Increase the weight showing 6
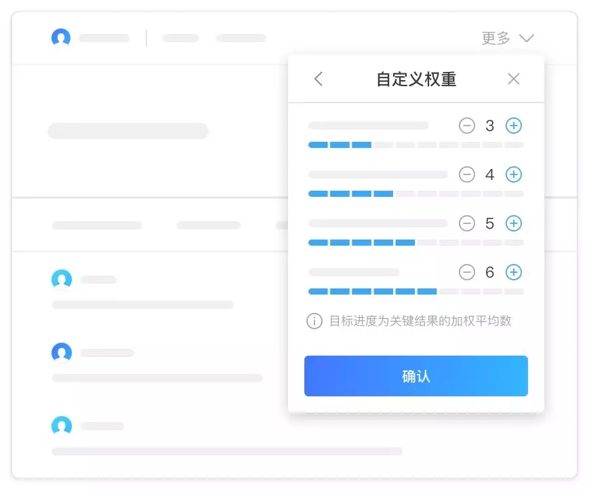Image resolution: width=589 pixels, height=490 pixels. 514,272
